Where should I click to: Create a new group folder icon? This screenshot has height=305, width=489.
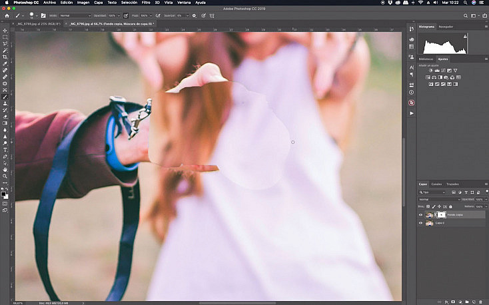click(467, 302)
